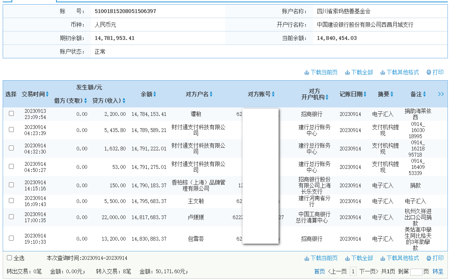Click payer name 包雪芸
This screenshot has width=449, height=279.
pyautogui.click(x=196, y=239)
